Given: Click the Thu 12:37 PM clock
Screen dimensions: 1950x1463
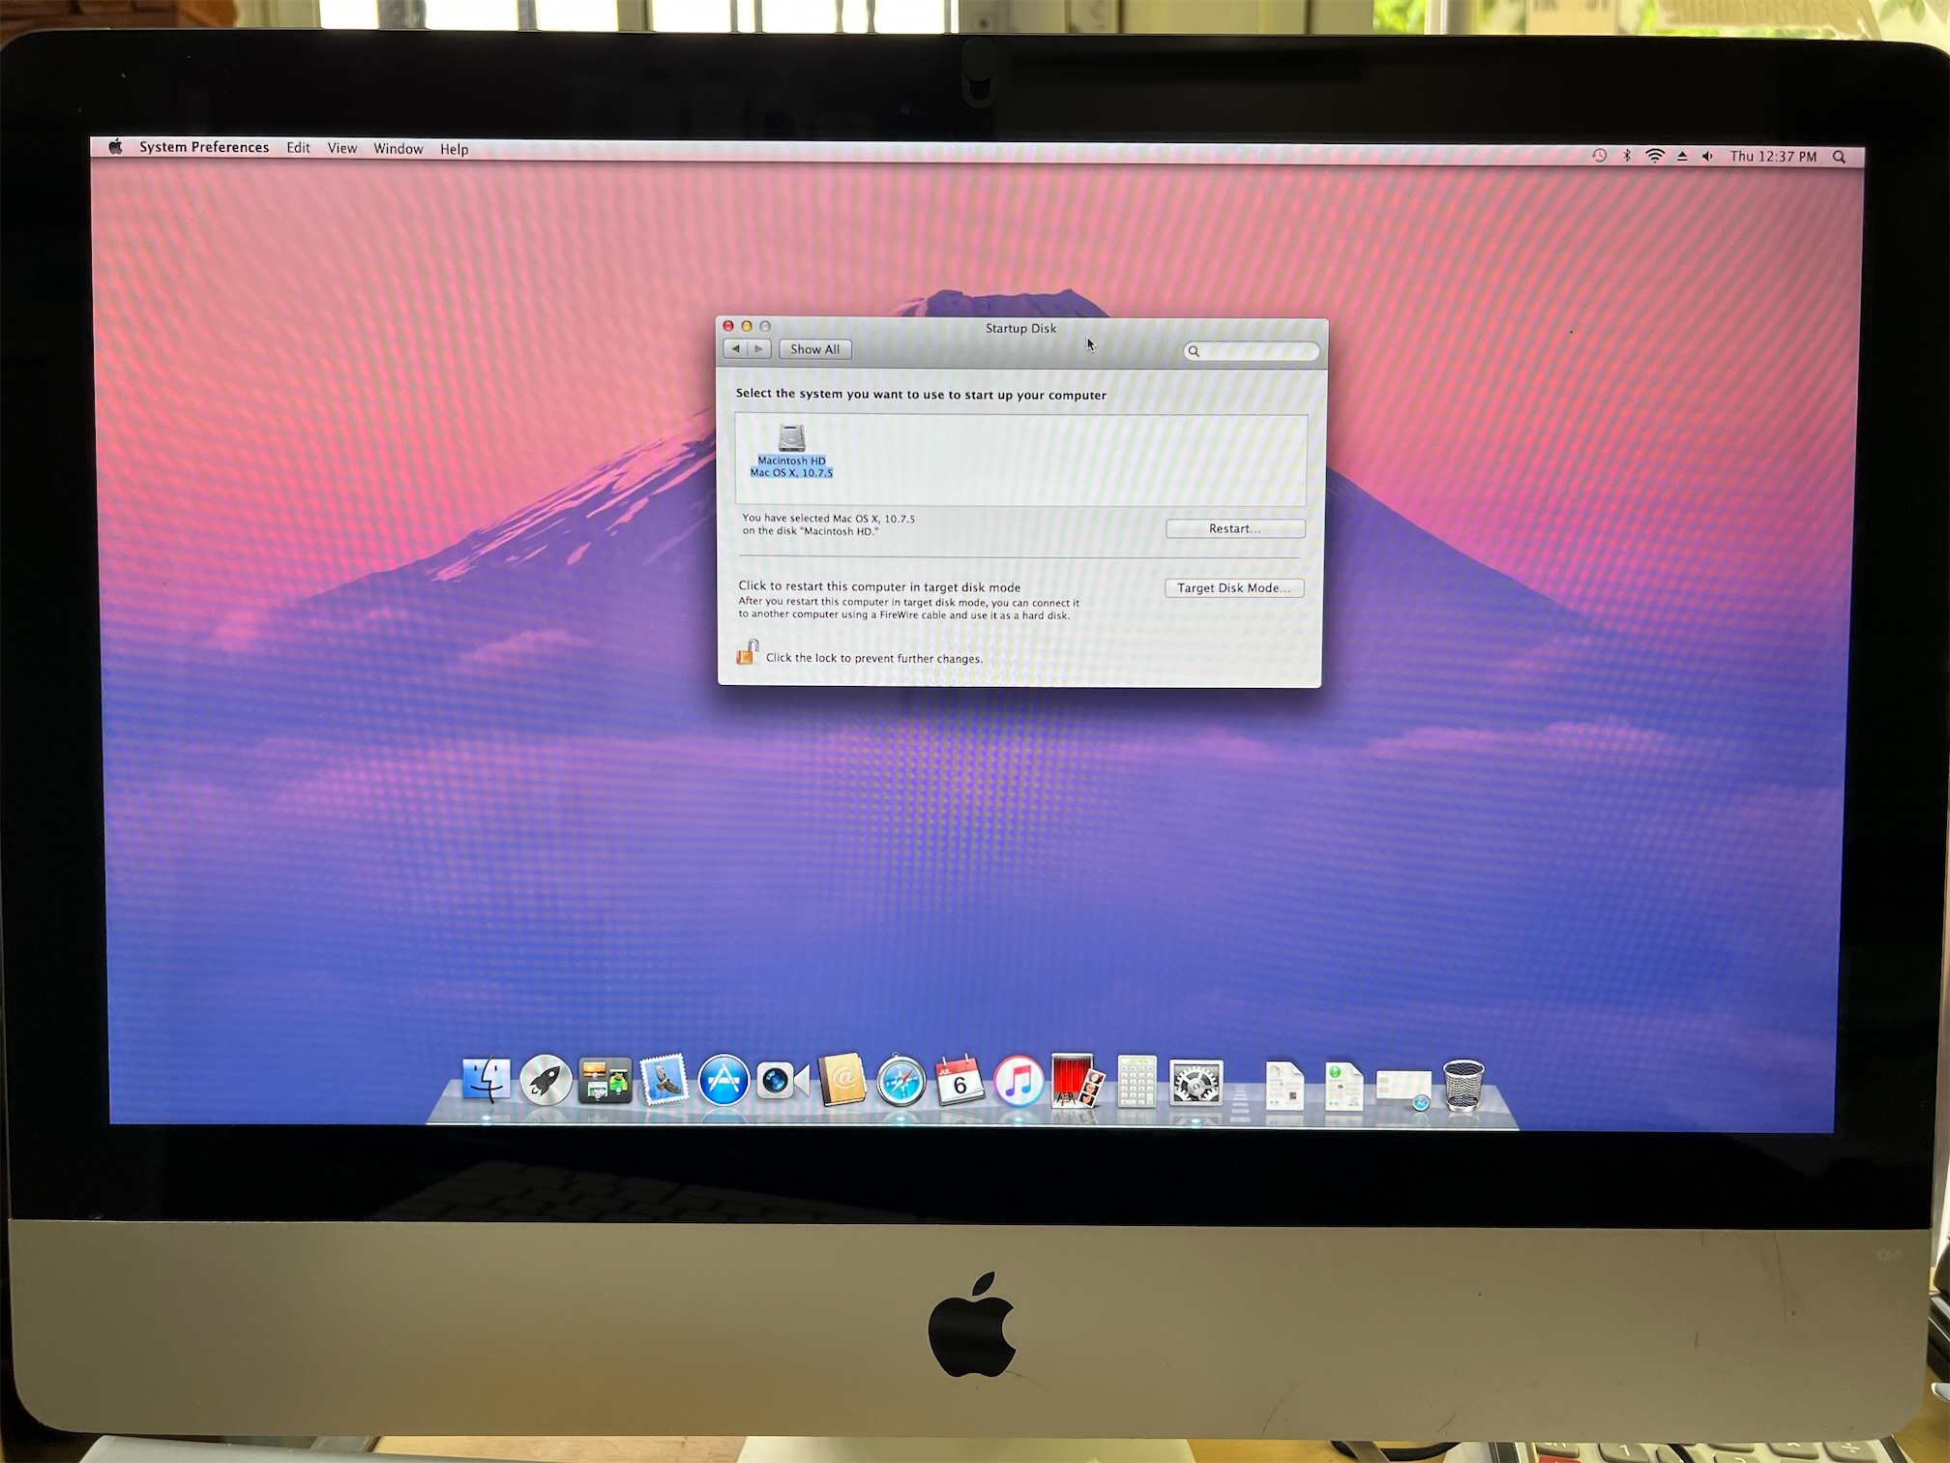Looking at the screenshot, I should click(1773, 157).
